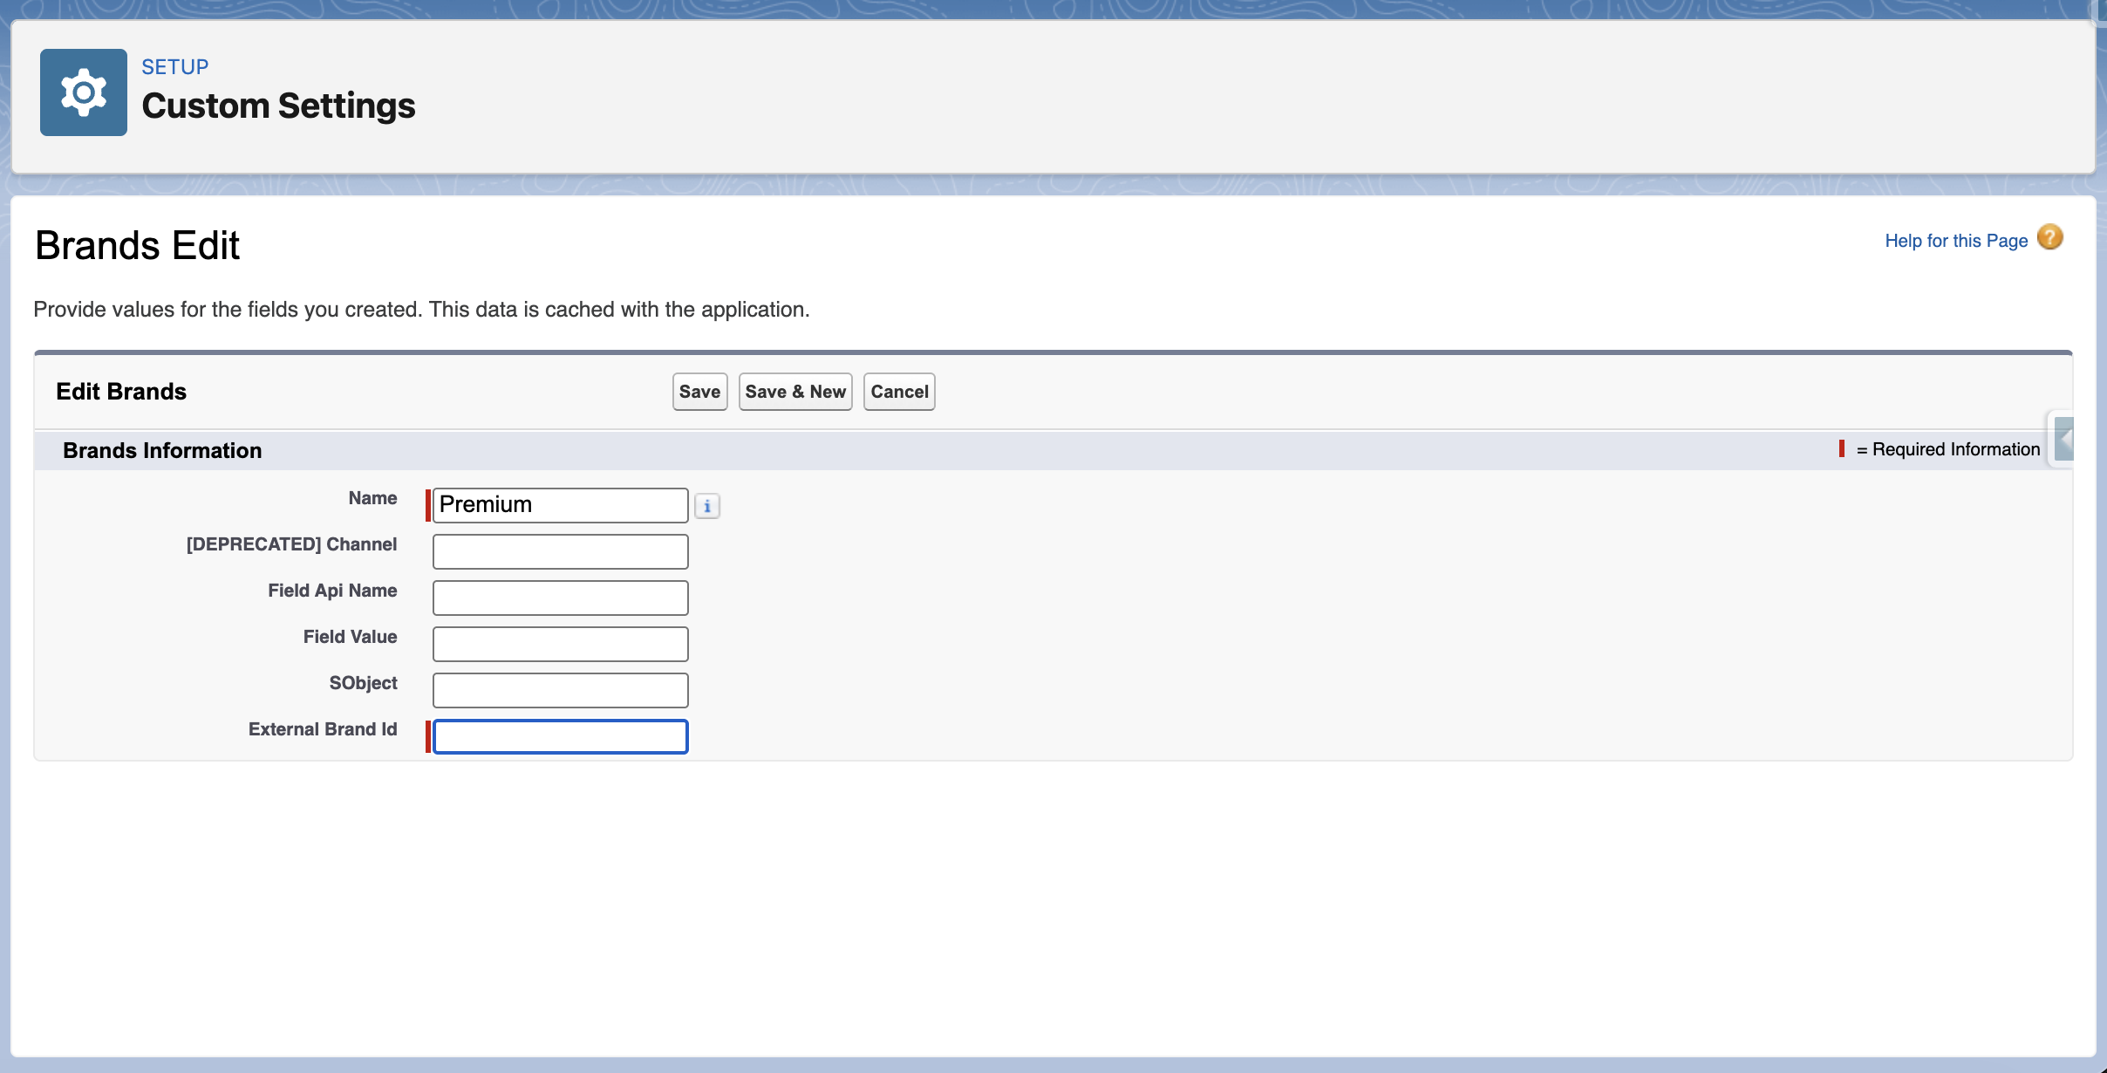2107x1073 pixels.
Task: Open Help for this Page link
Action: [1956, 241]
